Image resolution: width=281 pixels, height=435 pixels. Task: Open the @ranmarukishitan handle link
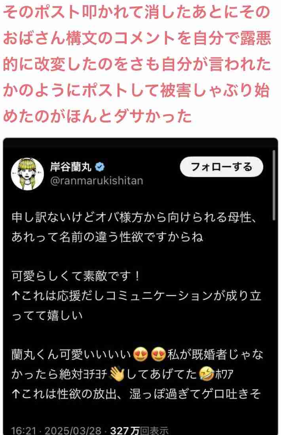[x=97, y=181]
